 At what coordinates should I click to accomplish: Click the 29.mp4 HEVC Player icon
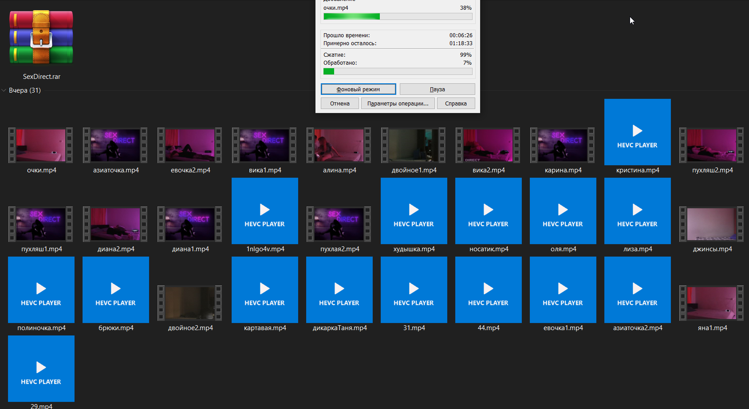[x=41, y=369]
